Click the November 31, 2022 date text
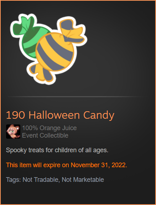Viewport: 156px width, 205px height. coord(98,165)
